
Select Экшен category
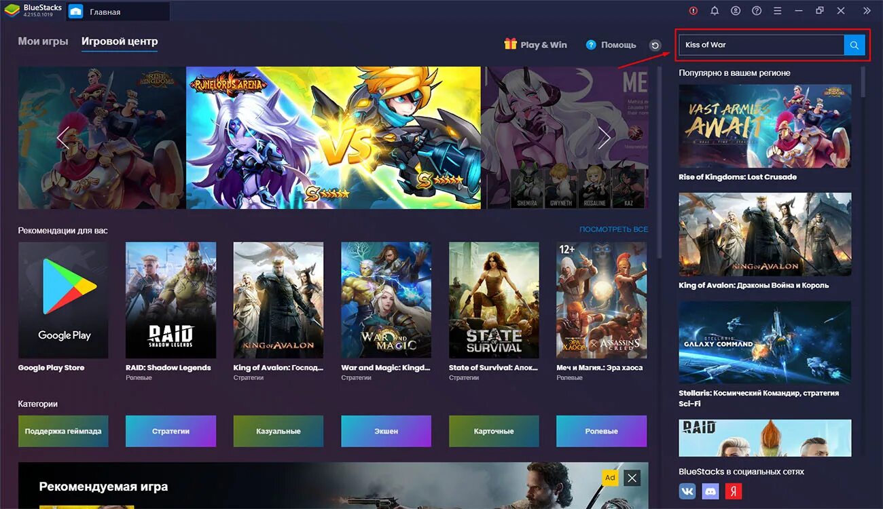click(386, 431)
